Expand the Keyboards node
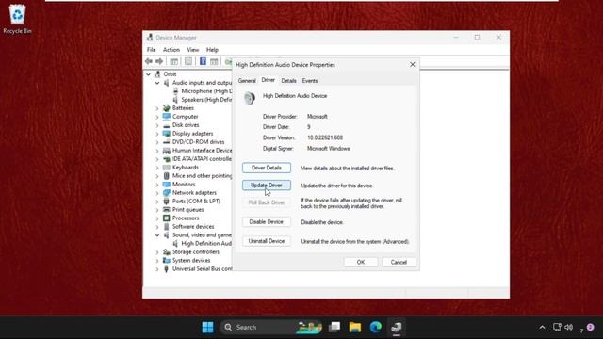The height and width of the screenshot is (339, 603). pyautogui.click(x=157, y=168)
